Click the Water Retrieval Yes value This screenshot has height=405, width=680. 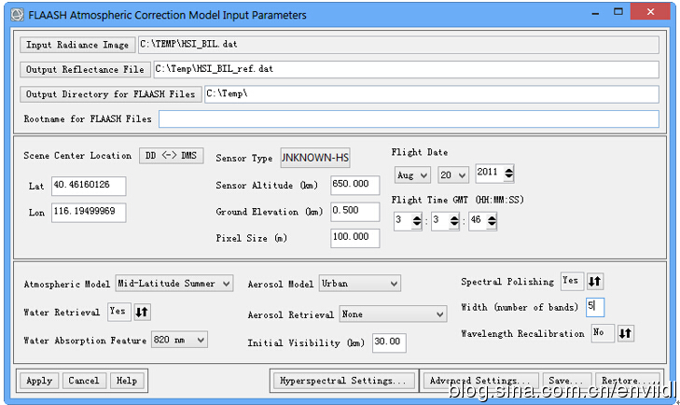click(x=118, y=312)
